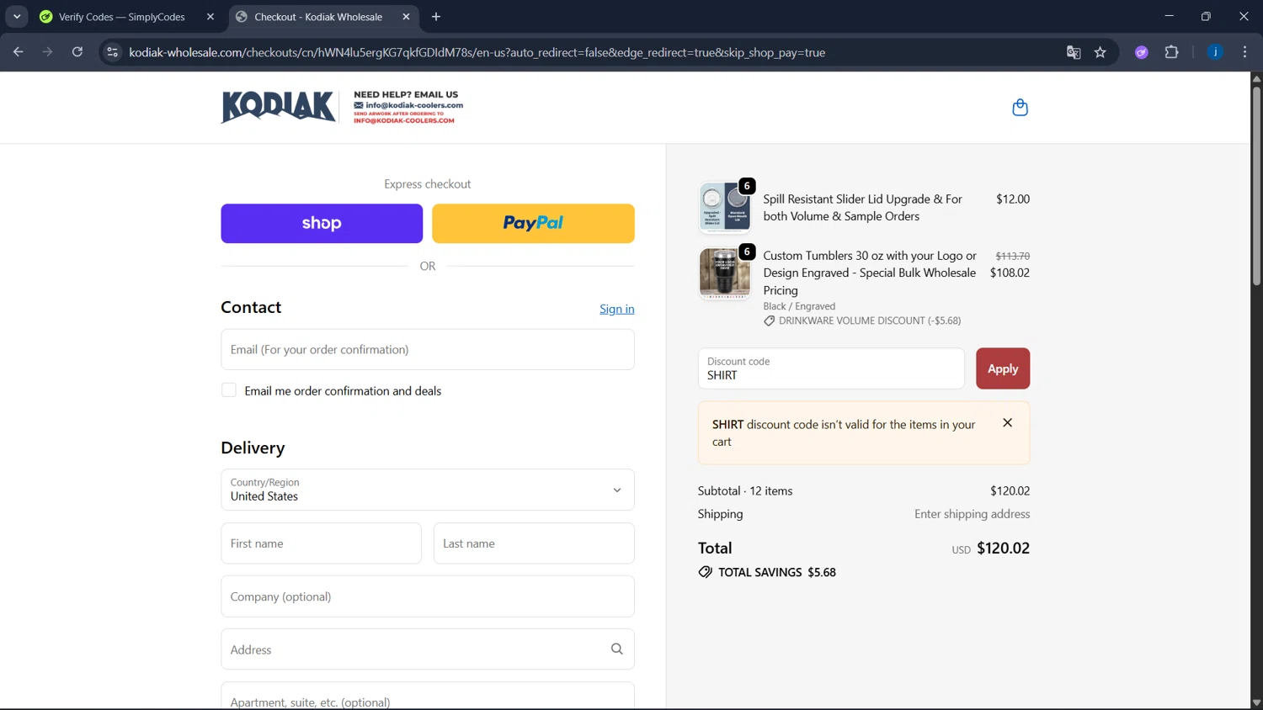Click the info@kodiak-coolers.com help email
This screenshot has height=710, width=1263.
click(414, 105)
